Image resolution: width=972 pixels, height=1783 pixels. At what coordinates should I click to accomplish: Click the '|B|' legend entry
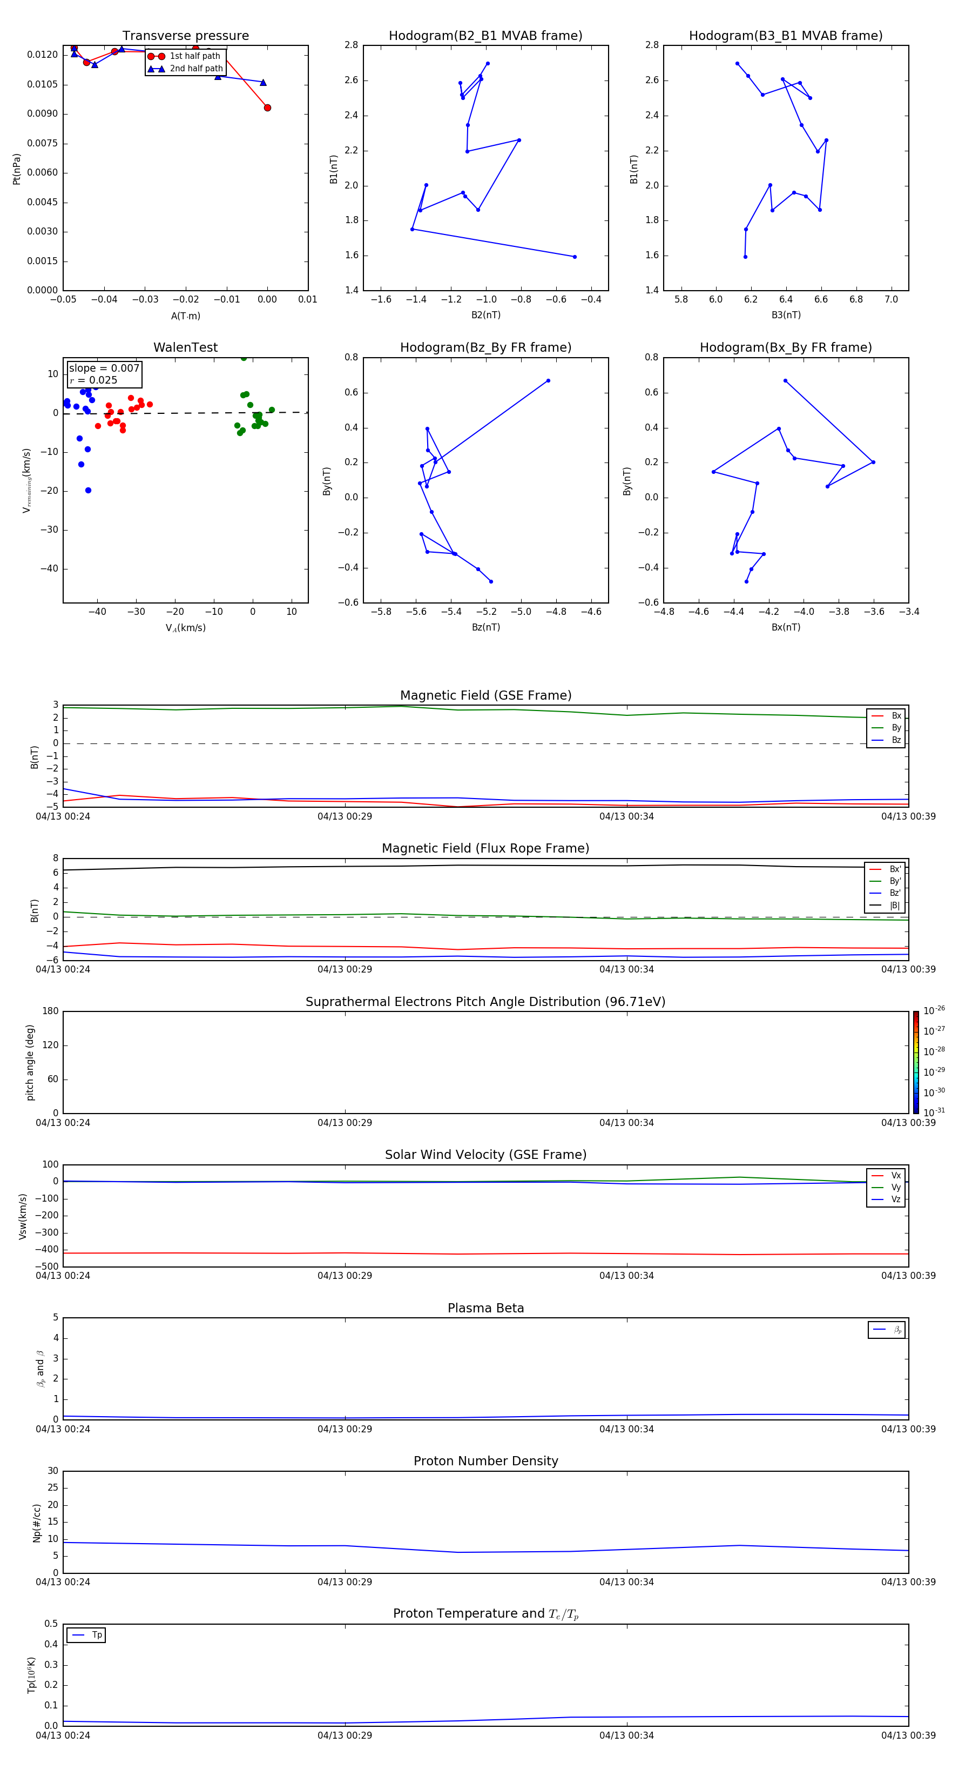[x=885, y=906]
